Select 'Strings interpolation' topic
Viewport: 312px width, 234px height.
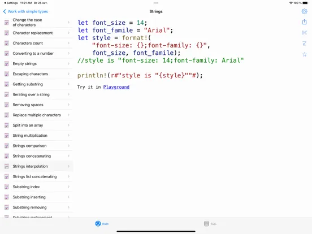(37, 166)
